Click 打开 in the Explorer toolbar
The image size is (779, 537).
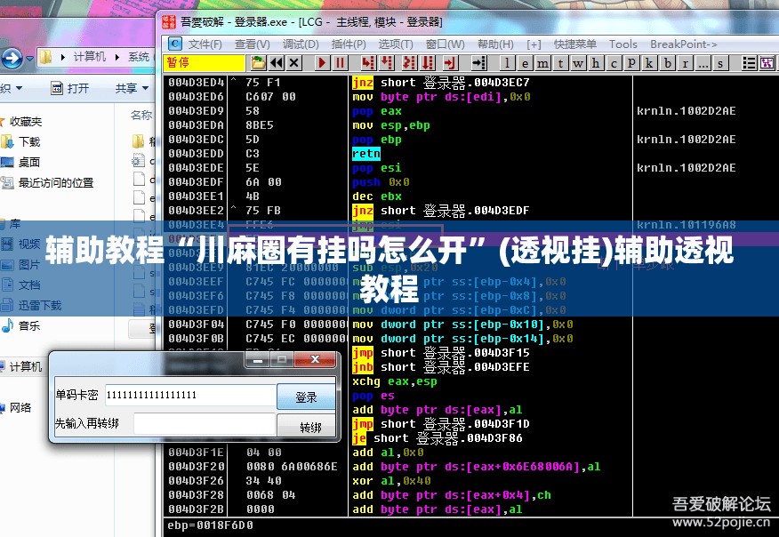point(70,88)
